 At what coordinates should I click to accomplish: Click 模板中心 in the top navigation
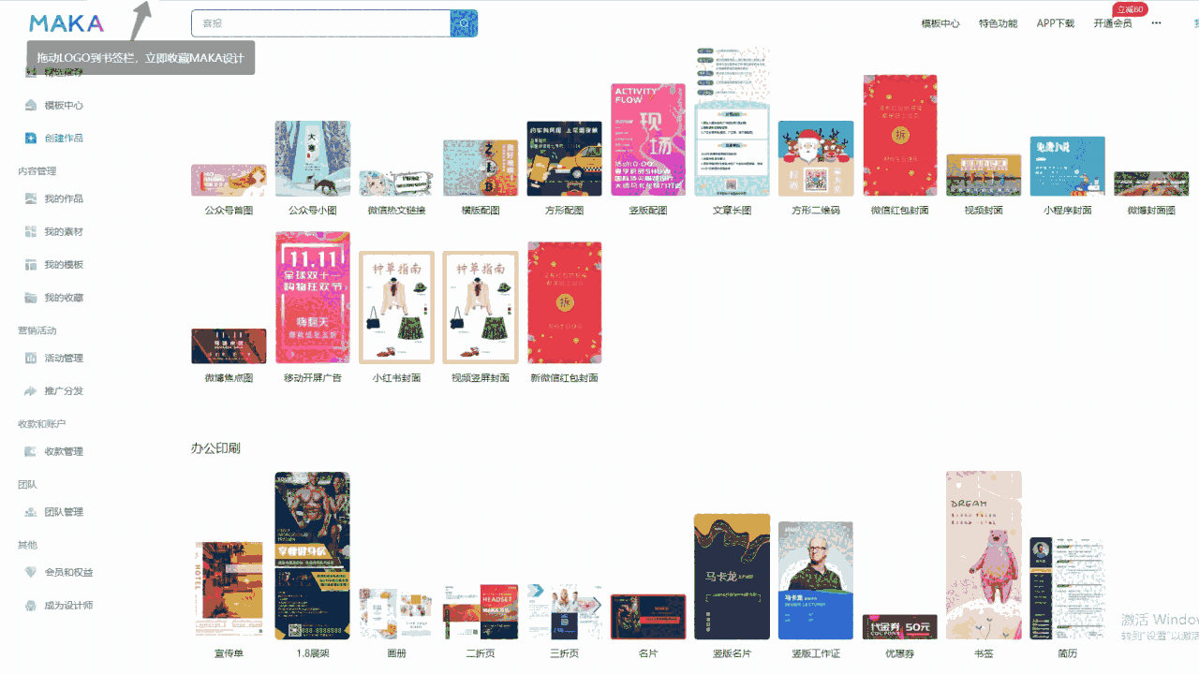[x=940, y=23]
